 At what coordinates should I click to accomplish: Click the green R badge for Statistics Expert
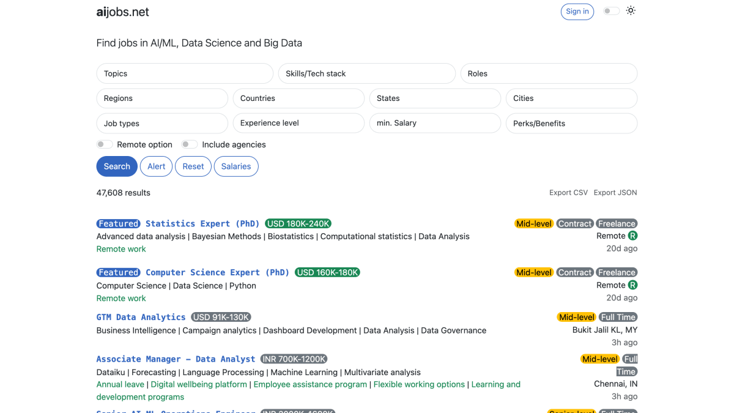coord(632,236)
